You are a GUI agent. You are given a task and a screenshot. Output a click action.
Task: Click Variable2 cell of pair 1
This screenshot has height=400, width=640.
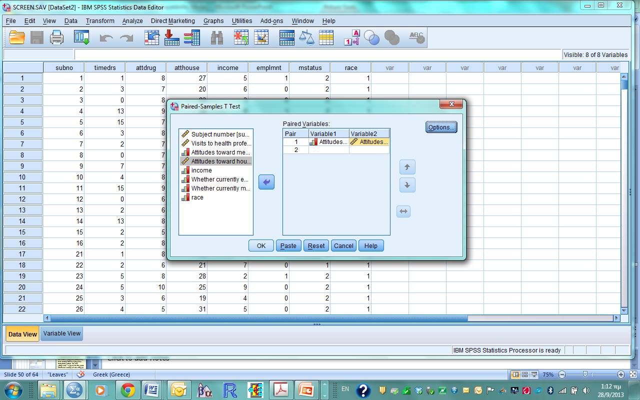pyautogui.click(x=369, y=142)
